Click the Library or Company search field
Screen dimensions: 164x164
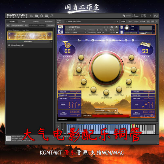click(x=37, y=26)
